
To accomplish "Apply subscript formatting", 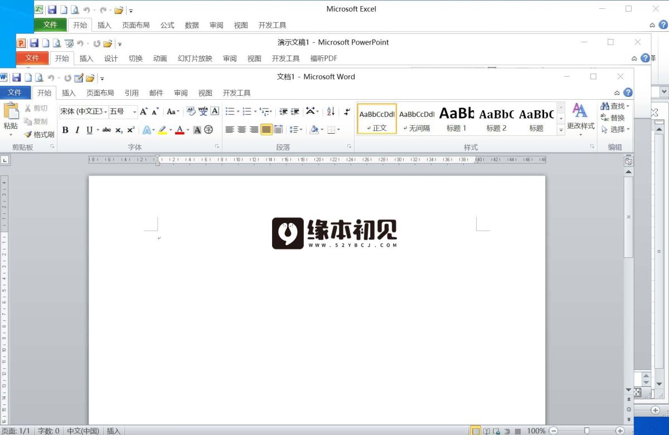I will (x=119, y=130).
